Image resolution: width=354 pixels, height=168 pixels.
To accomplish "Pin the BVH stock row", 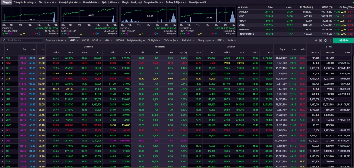I will point(2,73).
